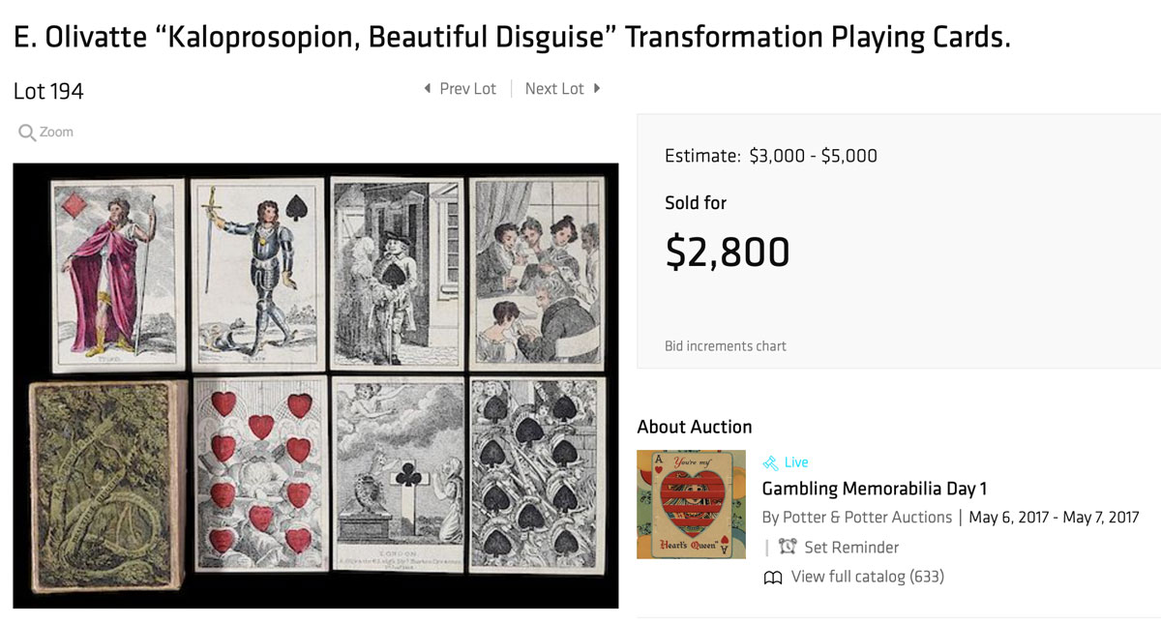Screen dimensions: 1161x624
Task: Open the Bid increments chart
Action: [x=726, y=346]
